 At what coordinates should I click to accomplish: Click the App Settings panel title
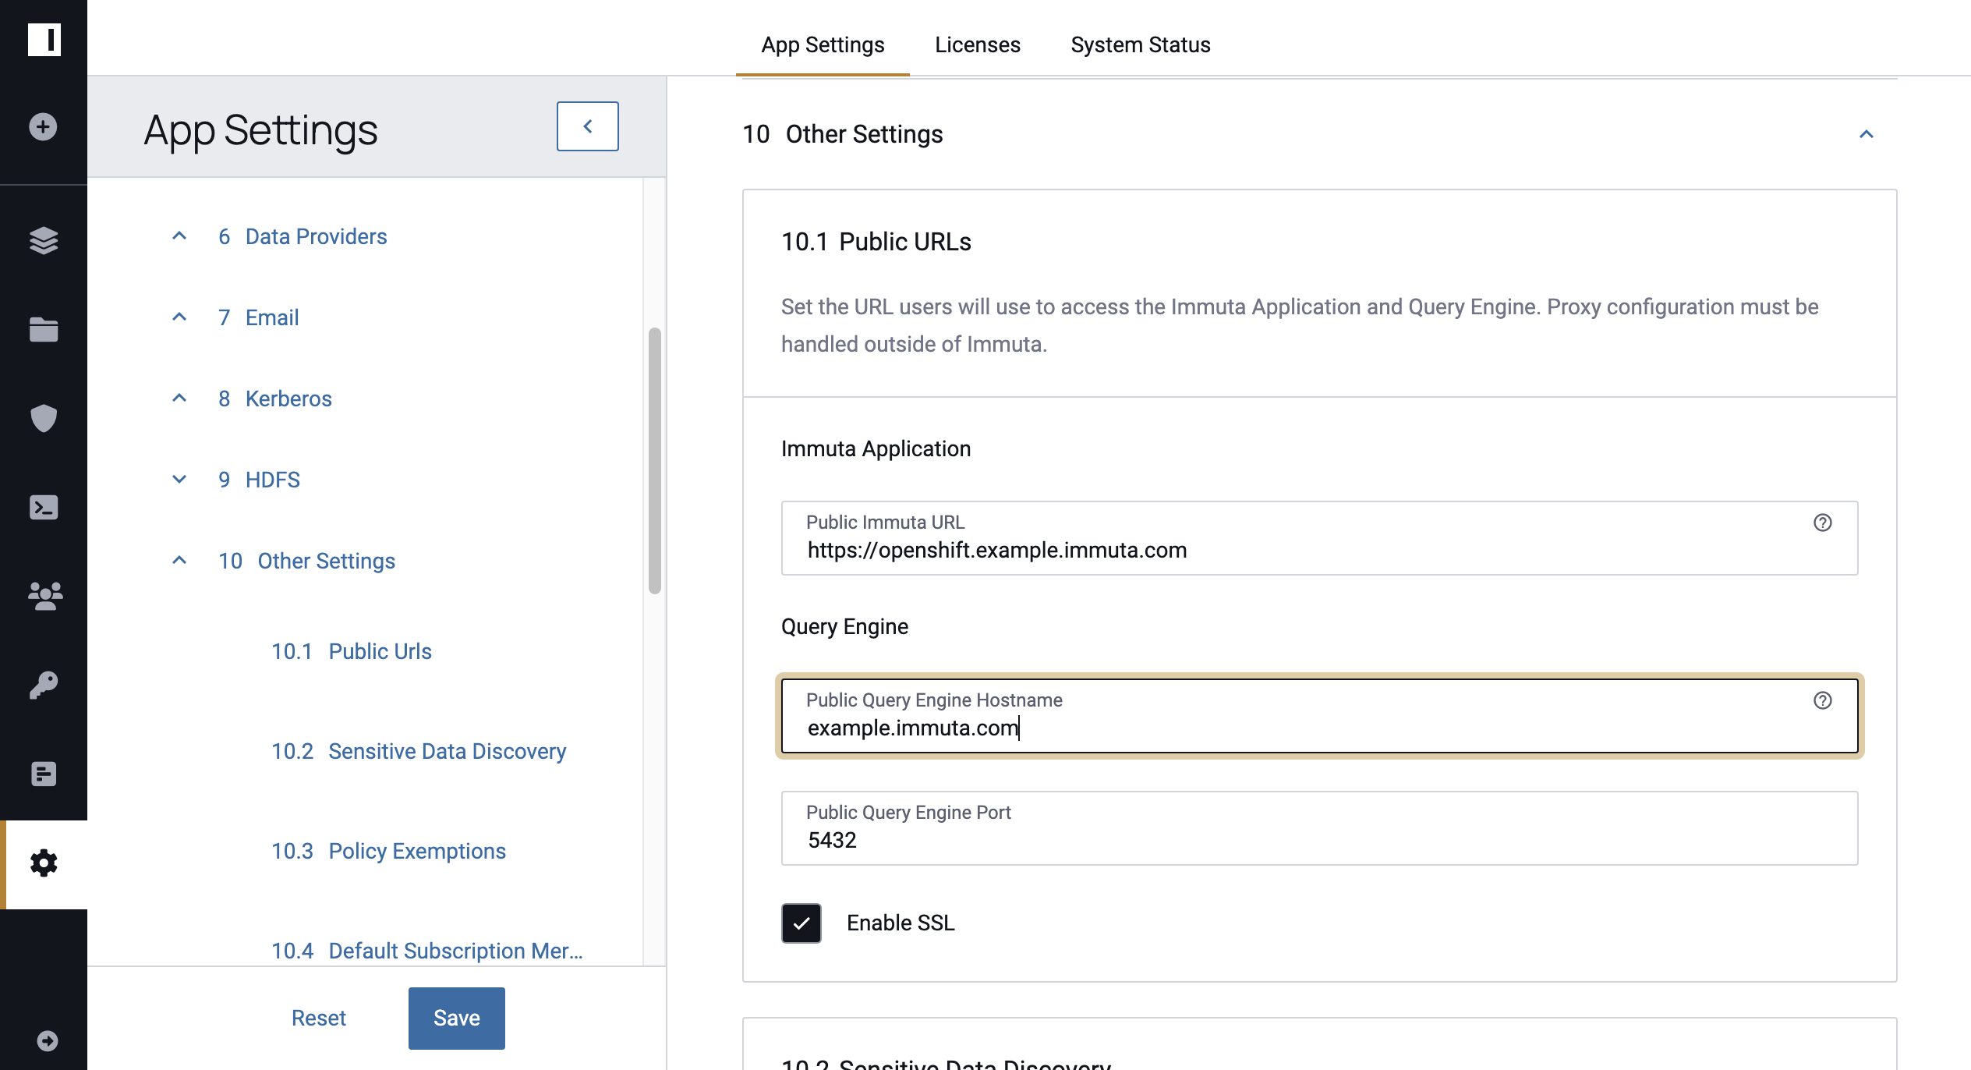[x=260, y=129]
